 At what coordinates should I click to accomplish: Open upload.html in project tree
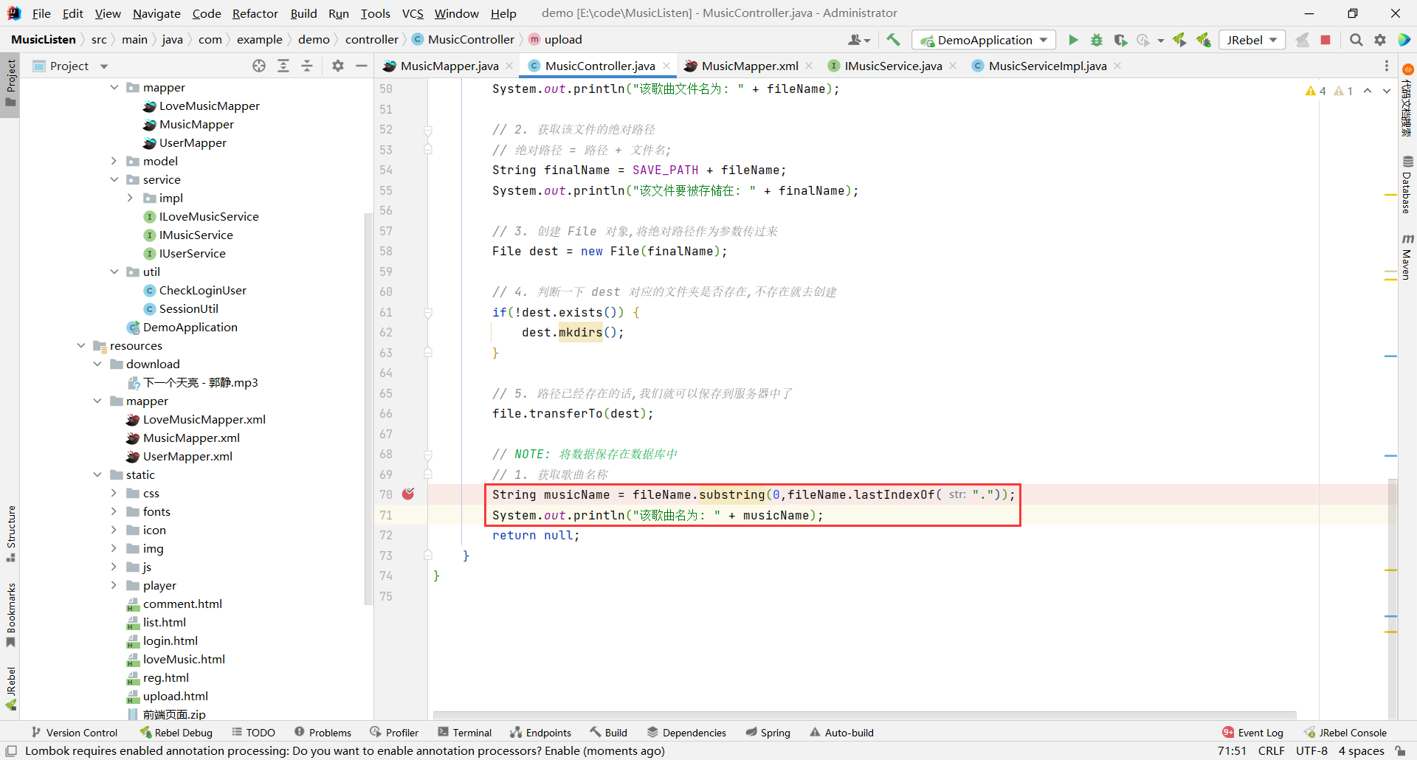pyautogui.click(x=176, y=696)
